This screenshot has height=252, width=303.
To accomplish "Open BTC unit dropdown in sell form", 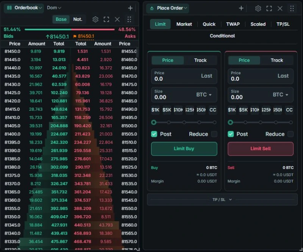I will pyautogui.click(x=280, y=95).
